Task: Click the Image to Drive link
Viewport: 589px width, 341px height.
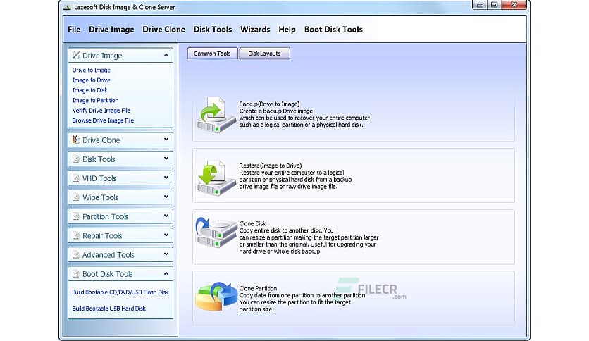Action: click(x=92, y=80)
